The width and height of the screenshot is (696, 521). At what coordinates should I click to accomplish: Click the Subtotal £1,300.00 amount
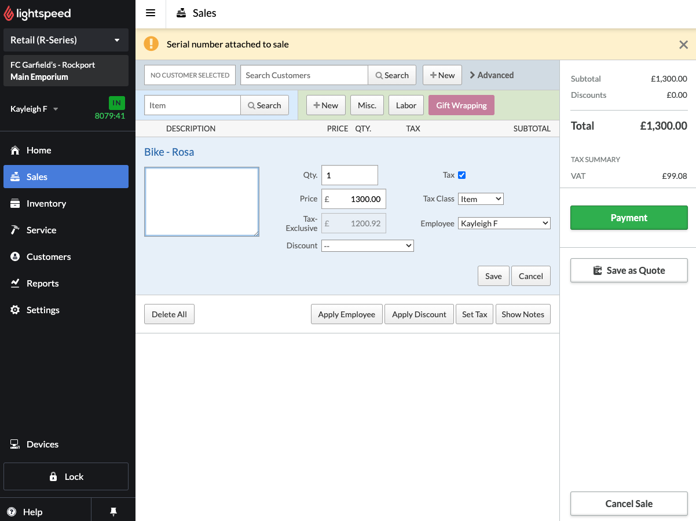pyautogui.click(x=669, y=79)
